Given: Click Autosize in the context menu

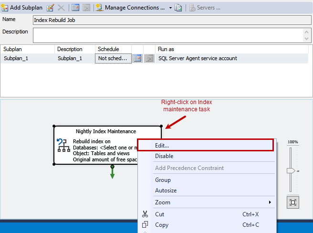Looking at the screenshot, I should 166,191.
